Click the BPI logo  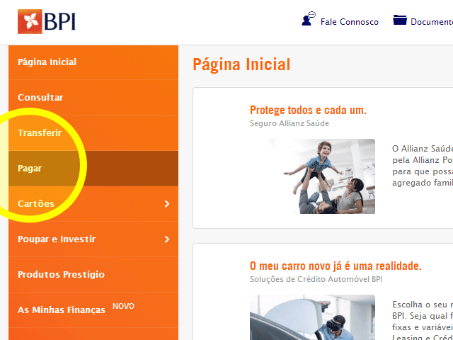[47, 22]
